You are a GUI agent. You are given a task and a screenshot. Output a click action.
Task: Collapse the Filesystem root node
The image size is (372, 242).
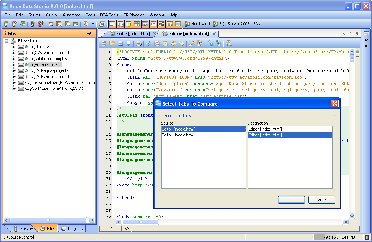(x=7, y=41)
